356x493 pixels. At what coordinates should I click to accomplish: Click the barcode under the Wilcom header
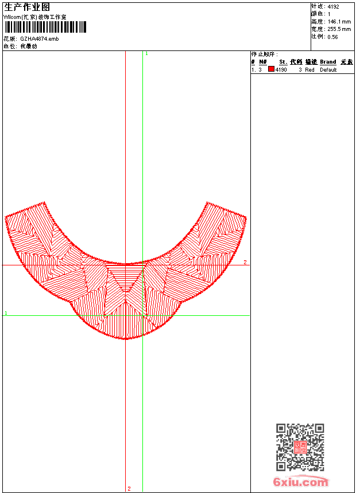45,27
